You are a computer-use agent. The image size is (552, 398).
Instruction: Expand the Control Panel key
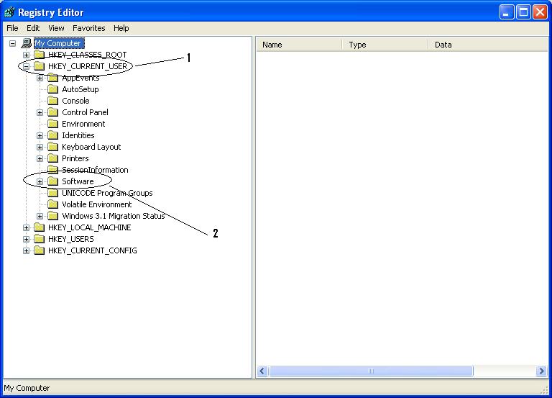[40, 112]
